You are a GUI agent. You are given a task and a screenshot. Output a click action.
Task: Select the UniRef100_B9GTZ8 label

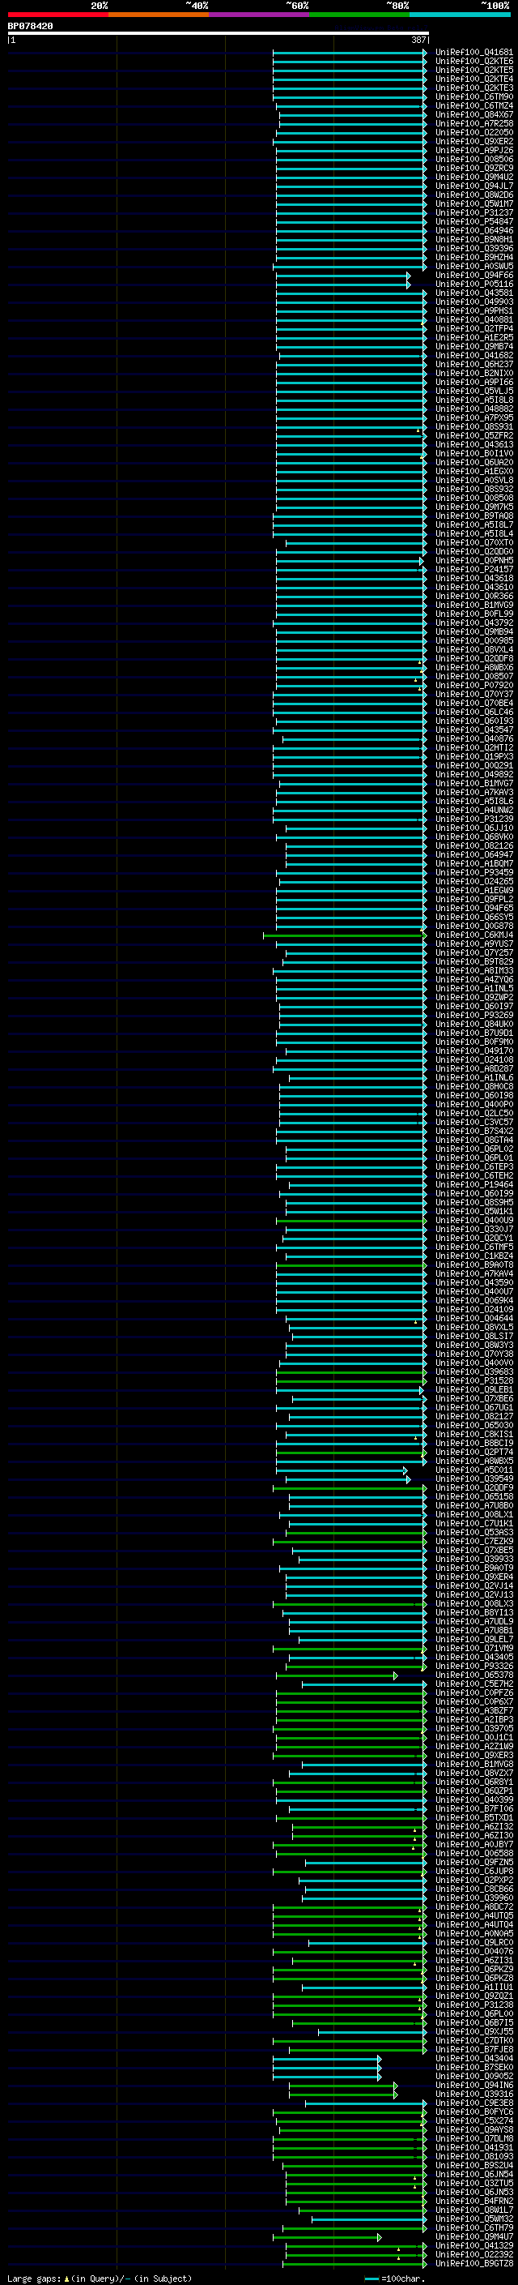(473, 2263)
